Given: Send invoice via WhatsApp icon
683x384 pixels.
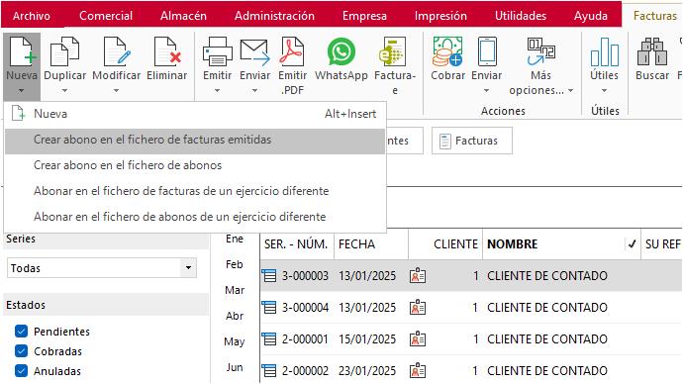Looking at the screenshot, I should pos(341,52).
